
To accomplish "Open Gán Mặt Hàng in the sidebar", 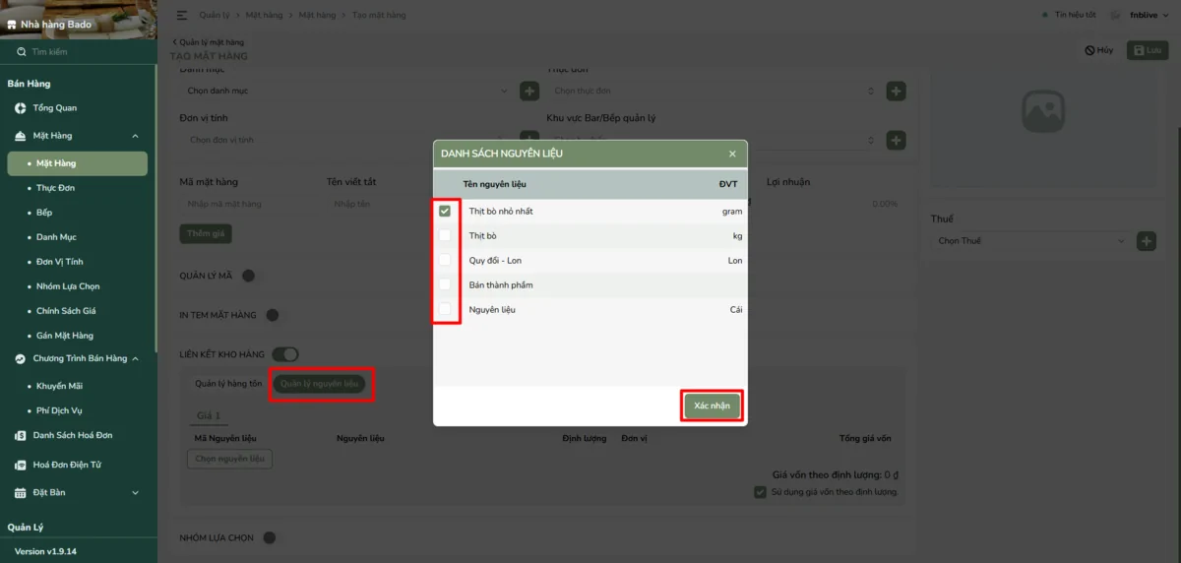I will tap(65, 336).
